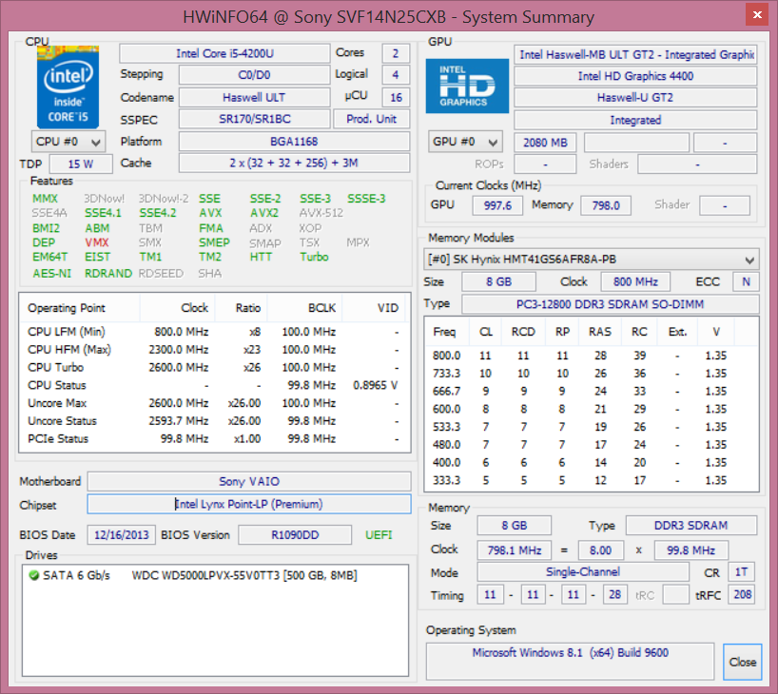778x694 pixels.
Task: Click the Haswell ULT codename field
Action: (x=254, y=97)
